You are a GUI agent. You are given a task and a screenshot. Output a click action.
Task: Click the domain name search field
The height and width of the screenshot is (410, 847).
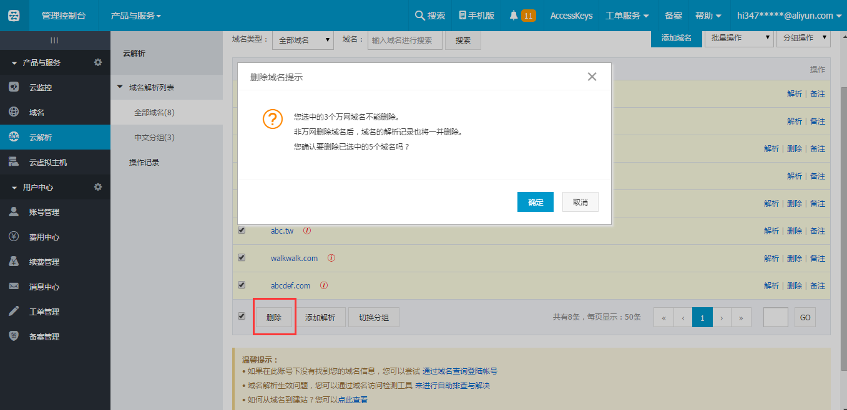404,40
